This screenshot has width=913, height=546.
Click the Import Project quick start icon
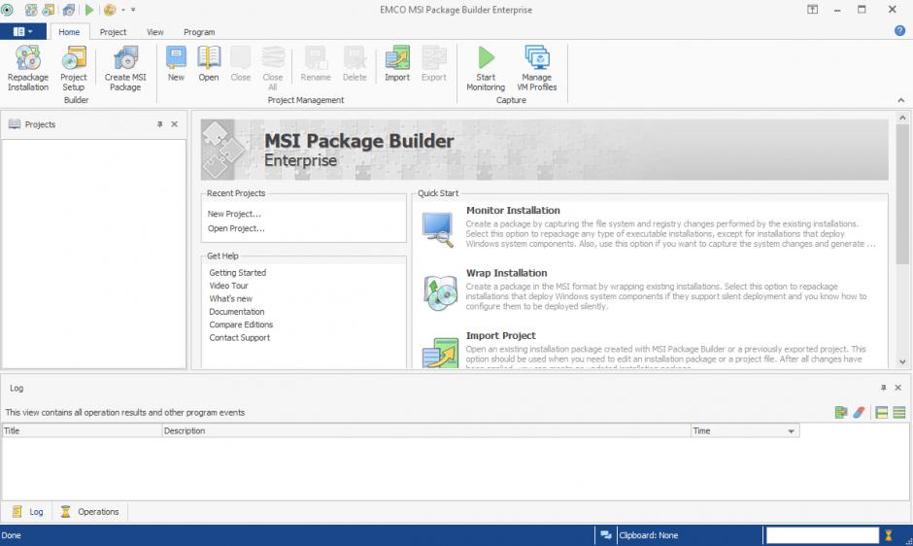440,353
